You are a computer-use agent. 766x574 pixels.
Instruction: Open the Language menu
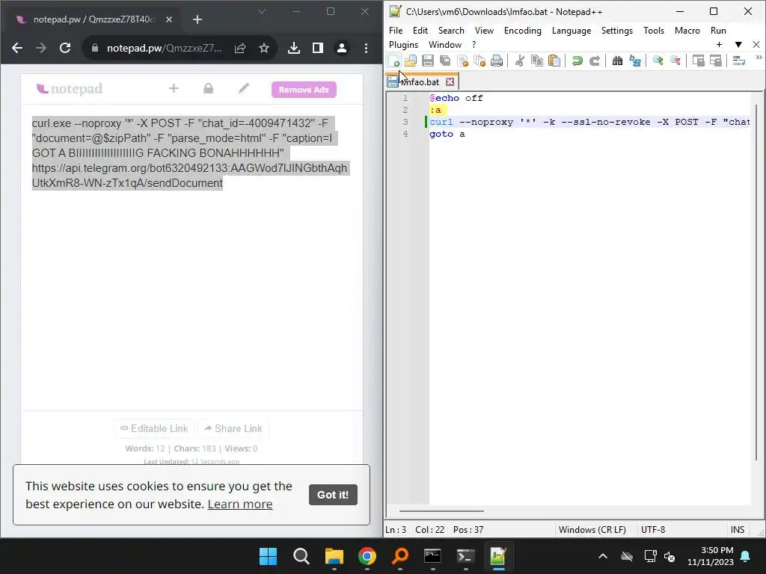tap(571, 30)
